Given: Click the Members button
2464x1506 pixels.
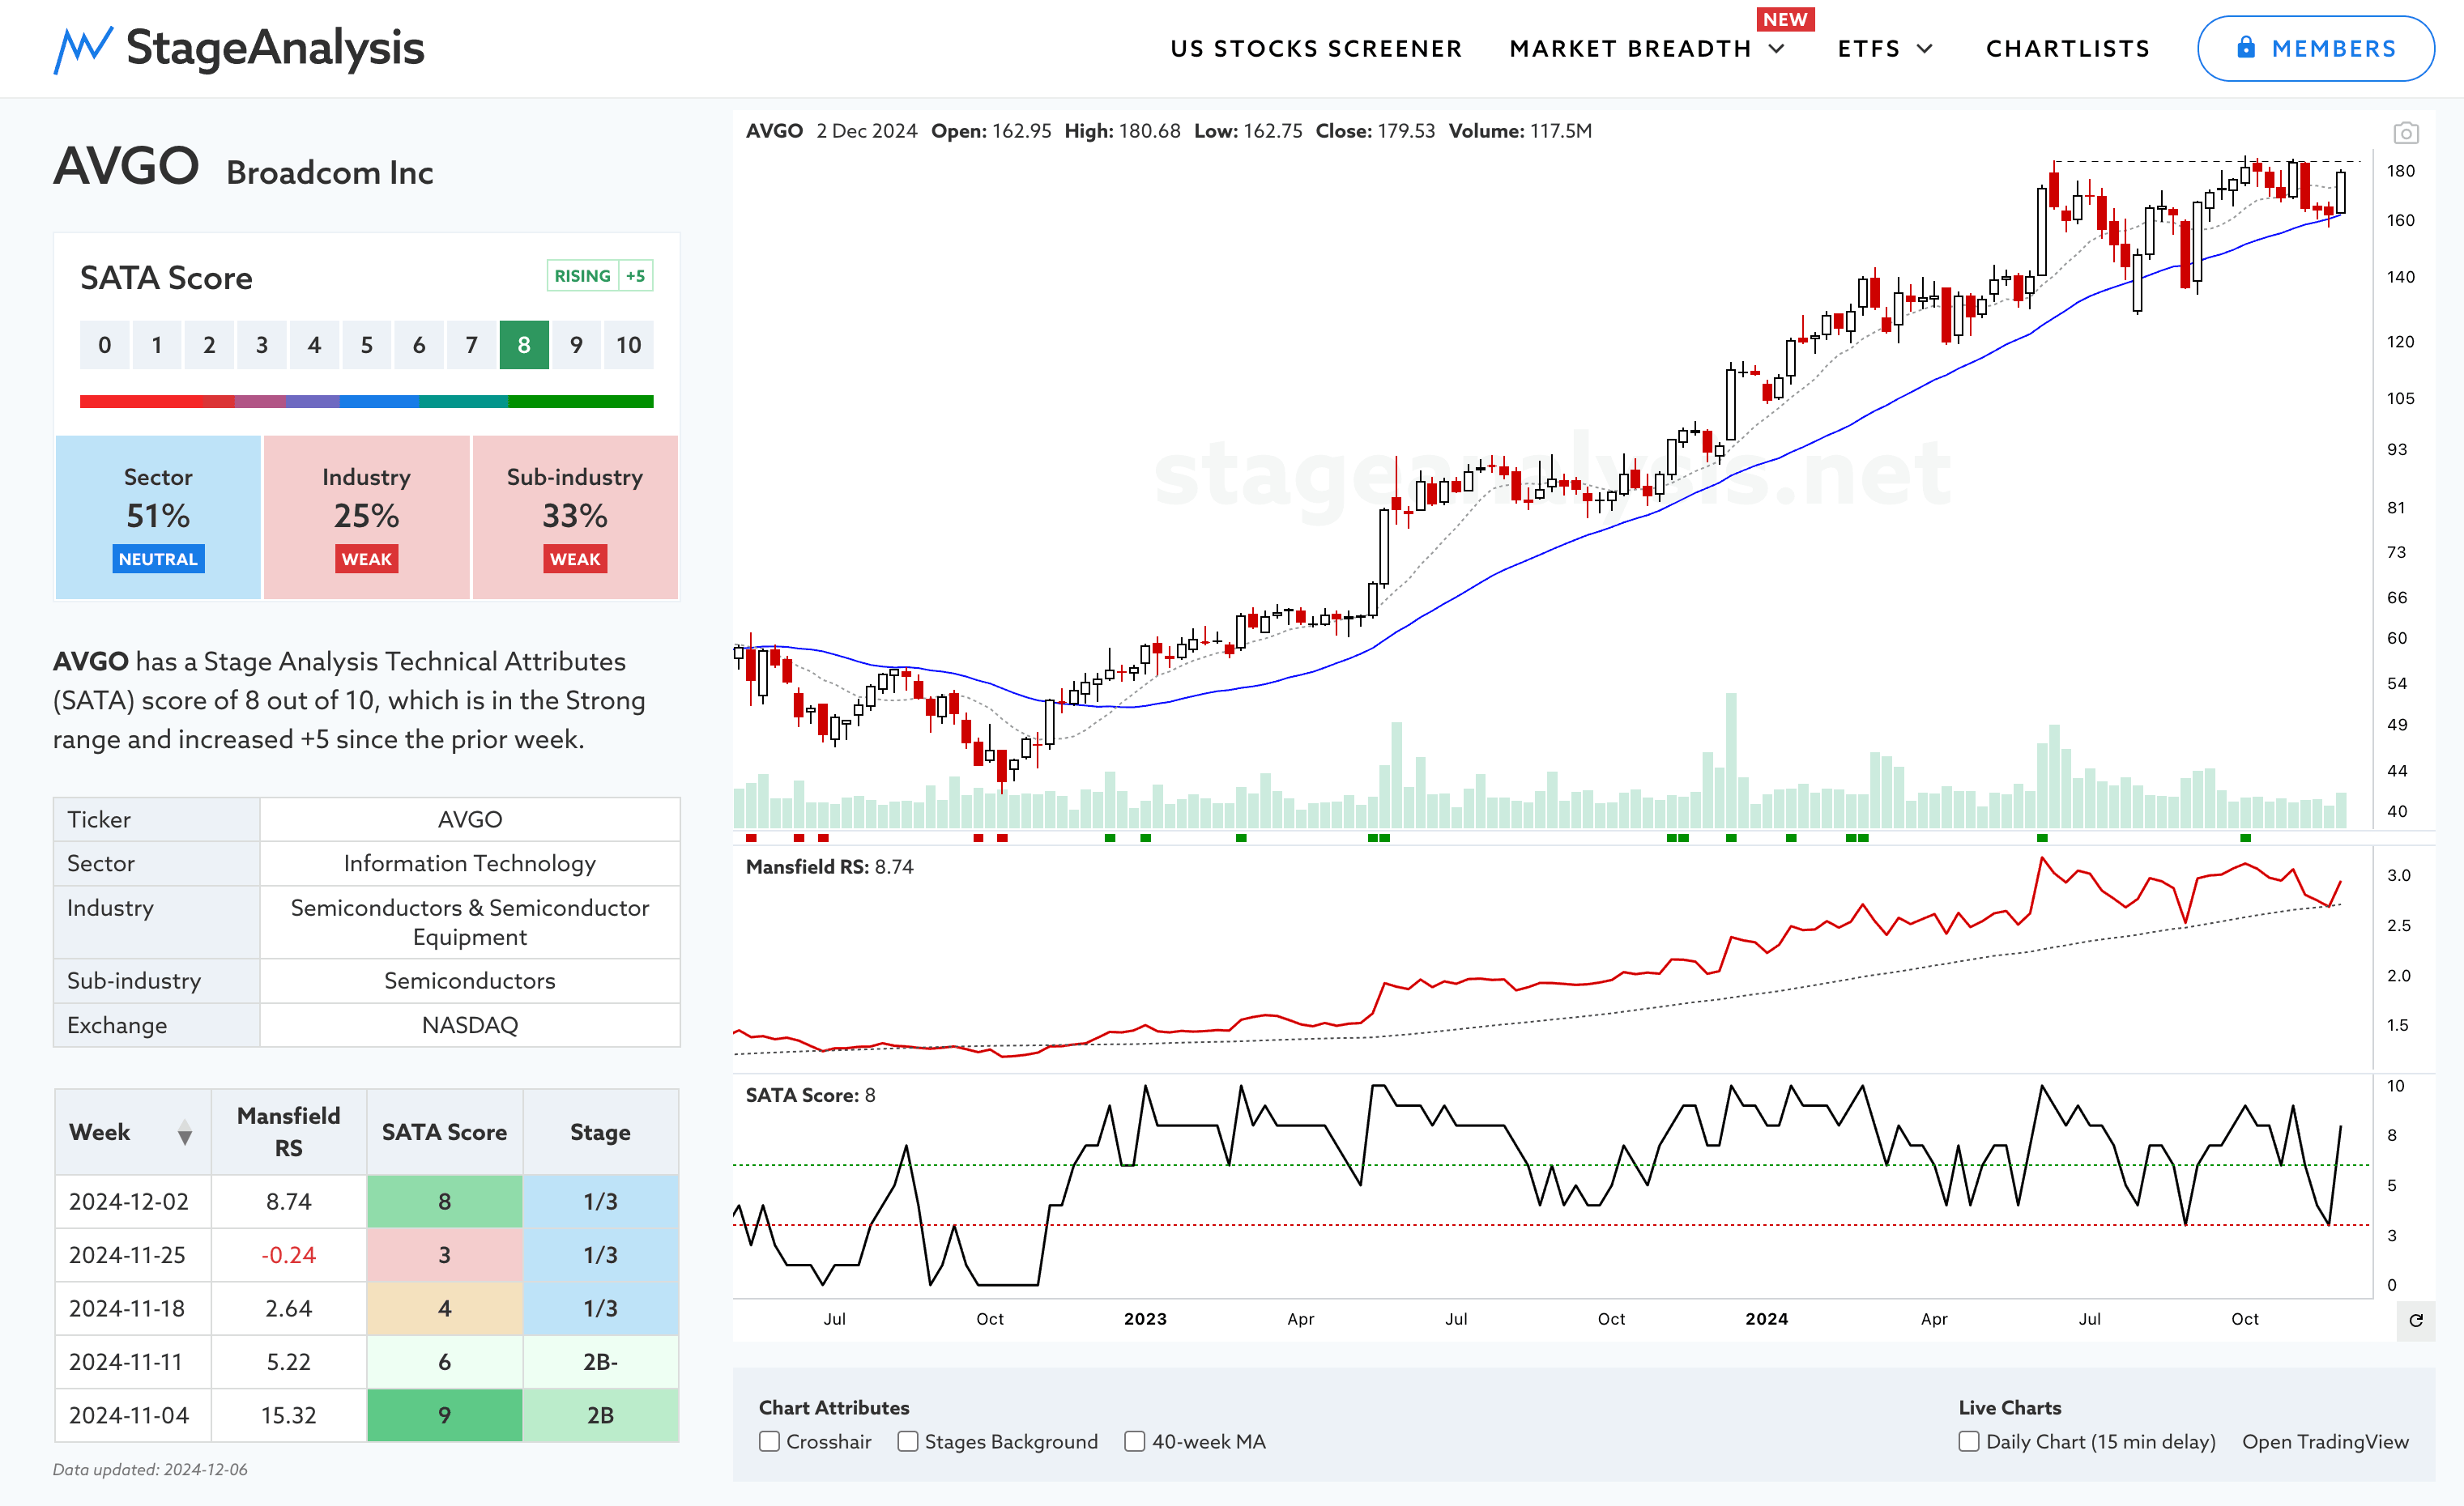Looking at the screenshot, I should pyautogui.click(x=2315, y=48).
